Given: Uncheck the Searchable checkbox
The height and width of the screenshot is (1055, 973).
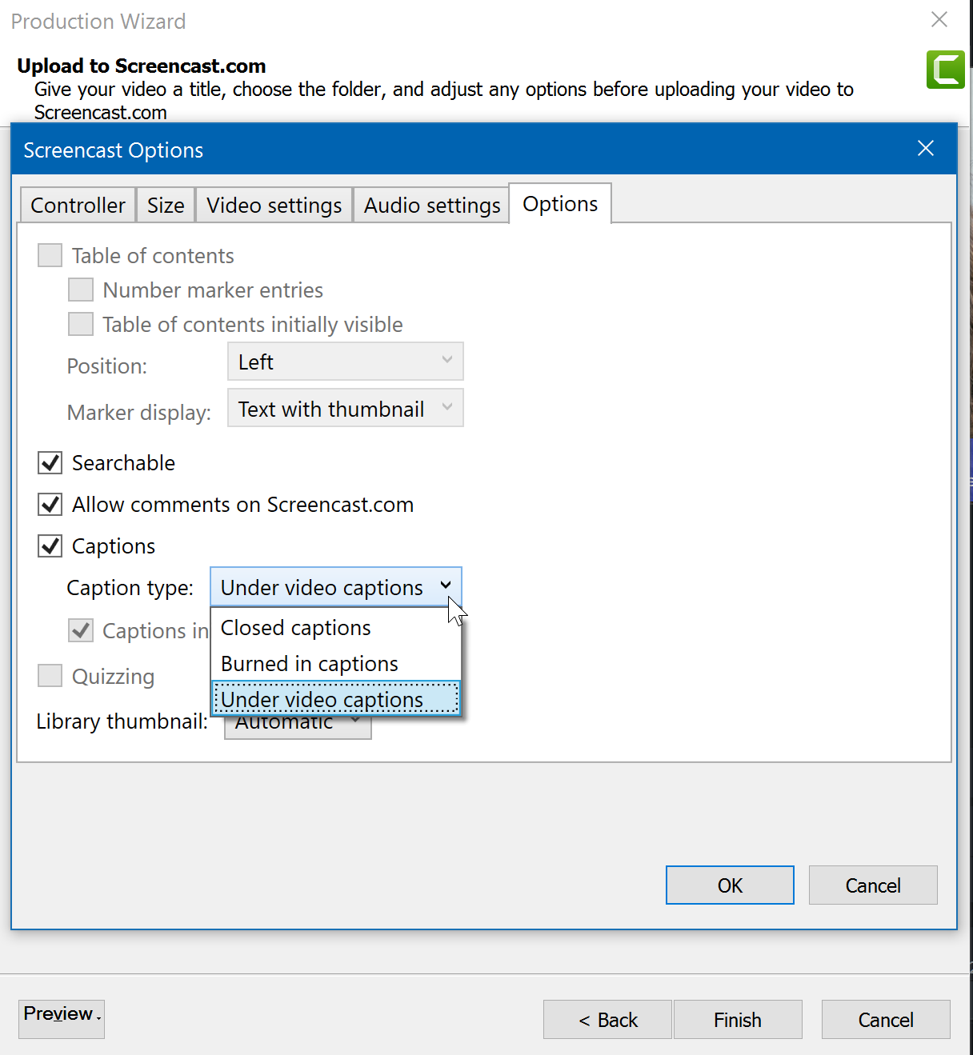Looking at the screenshot, I should click(x=50, y=462).
